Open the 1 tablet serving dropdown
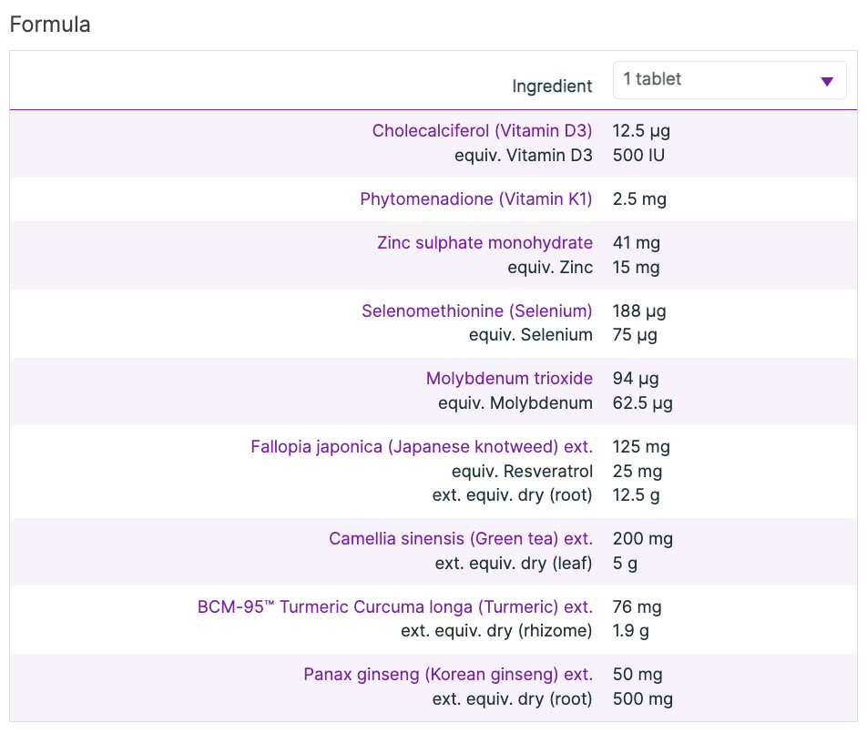The height and width of the screenshot is (743, 867). pyautogui.click(x=729, y=80)
